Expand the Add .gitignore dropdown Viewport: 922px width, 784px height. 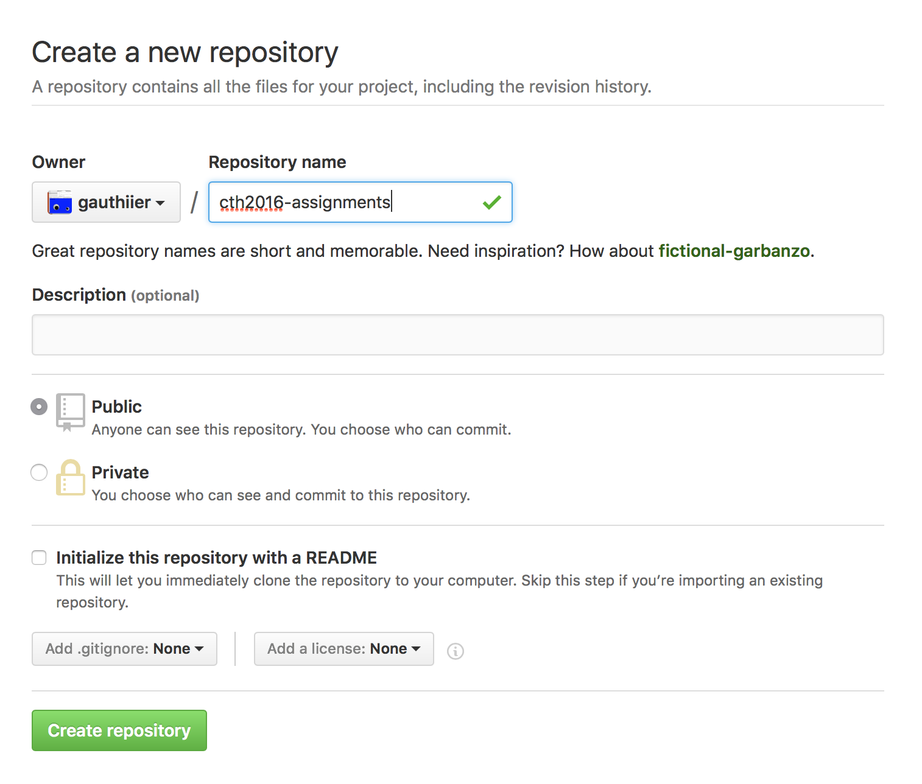click(x=124, y=649)
